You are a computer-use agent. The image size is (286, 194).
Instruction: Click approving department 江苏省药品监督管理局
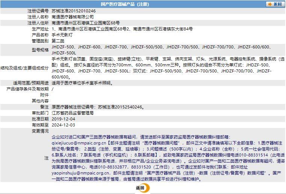[73, 113]
